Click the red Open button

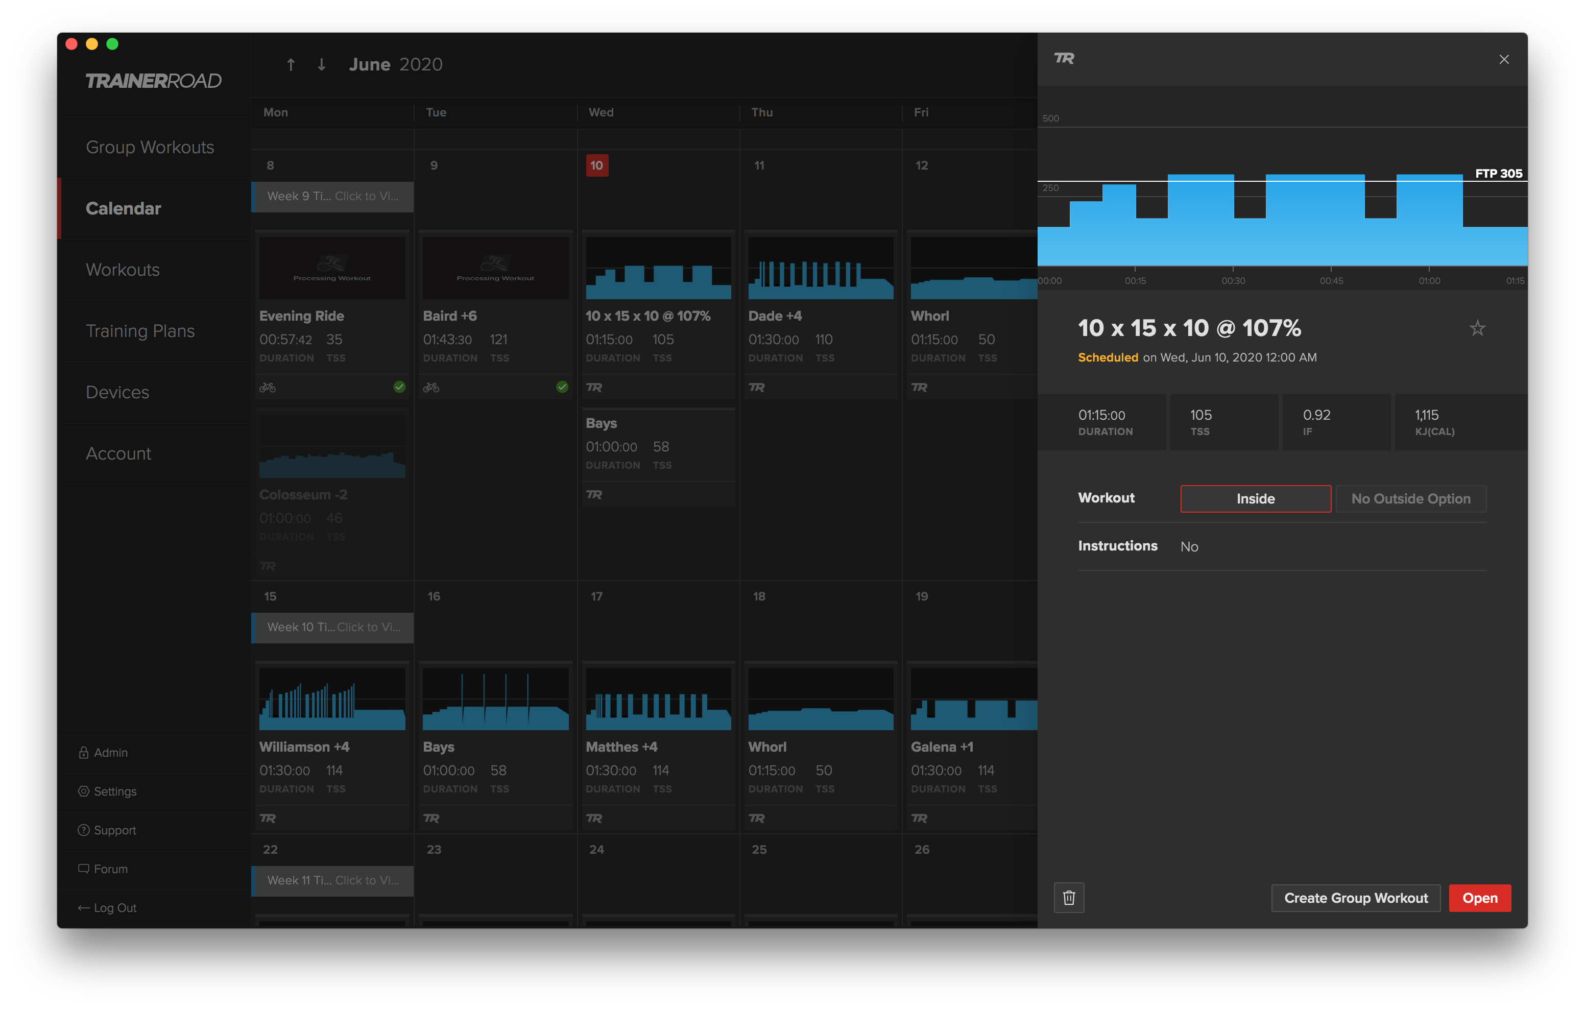[x=1480, y=898]
